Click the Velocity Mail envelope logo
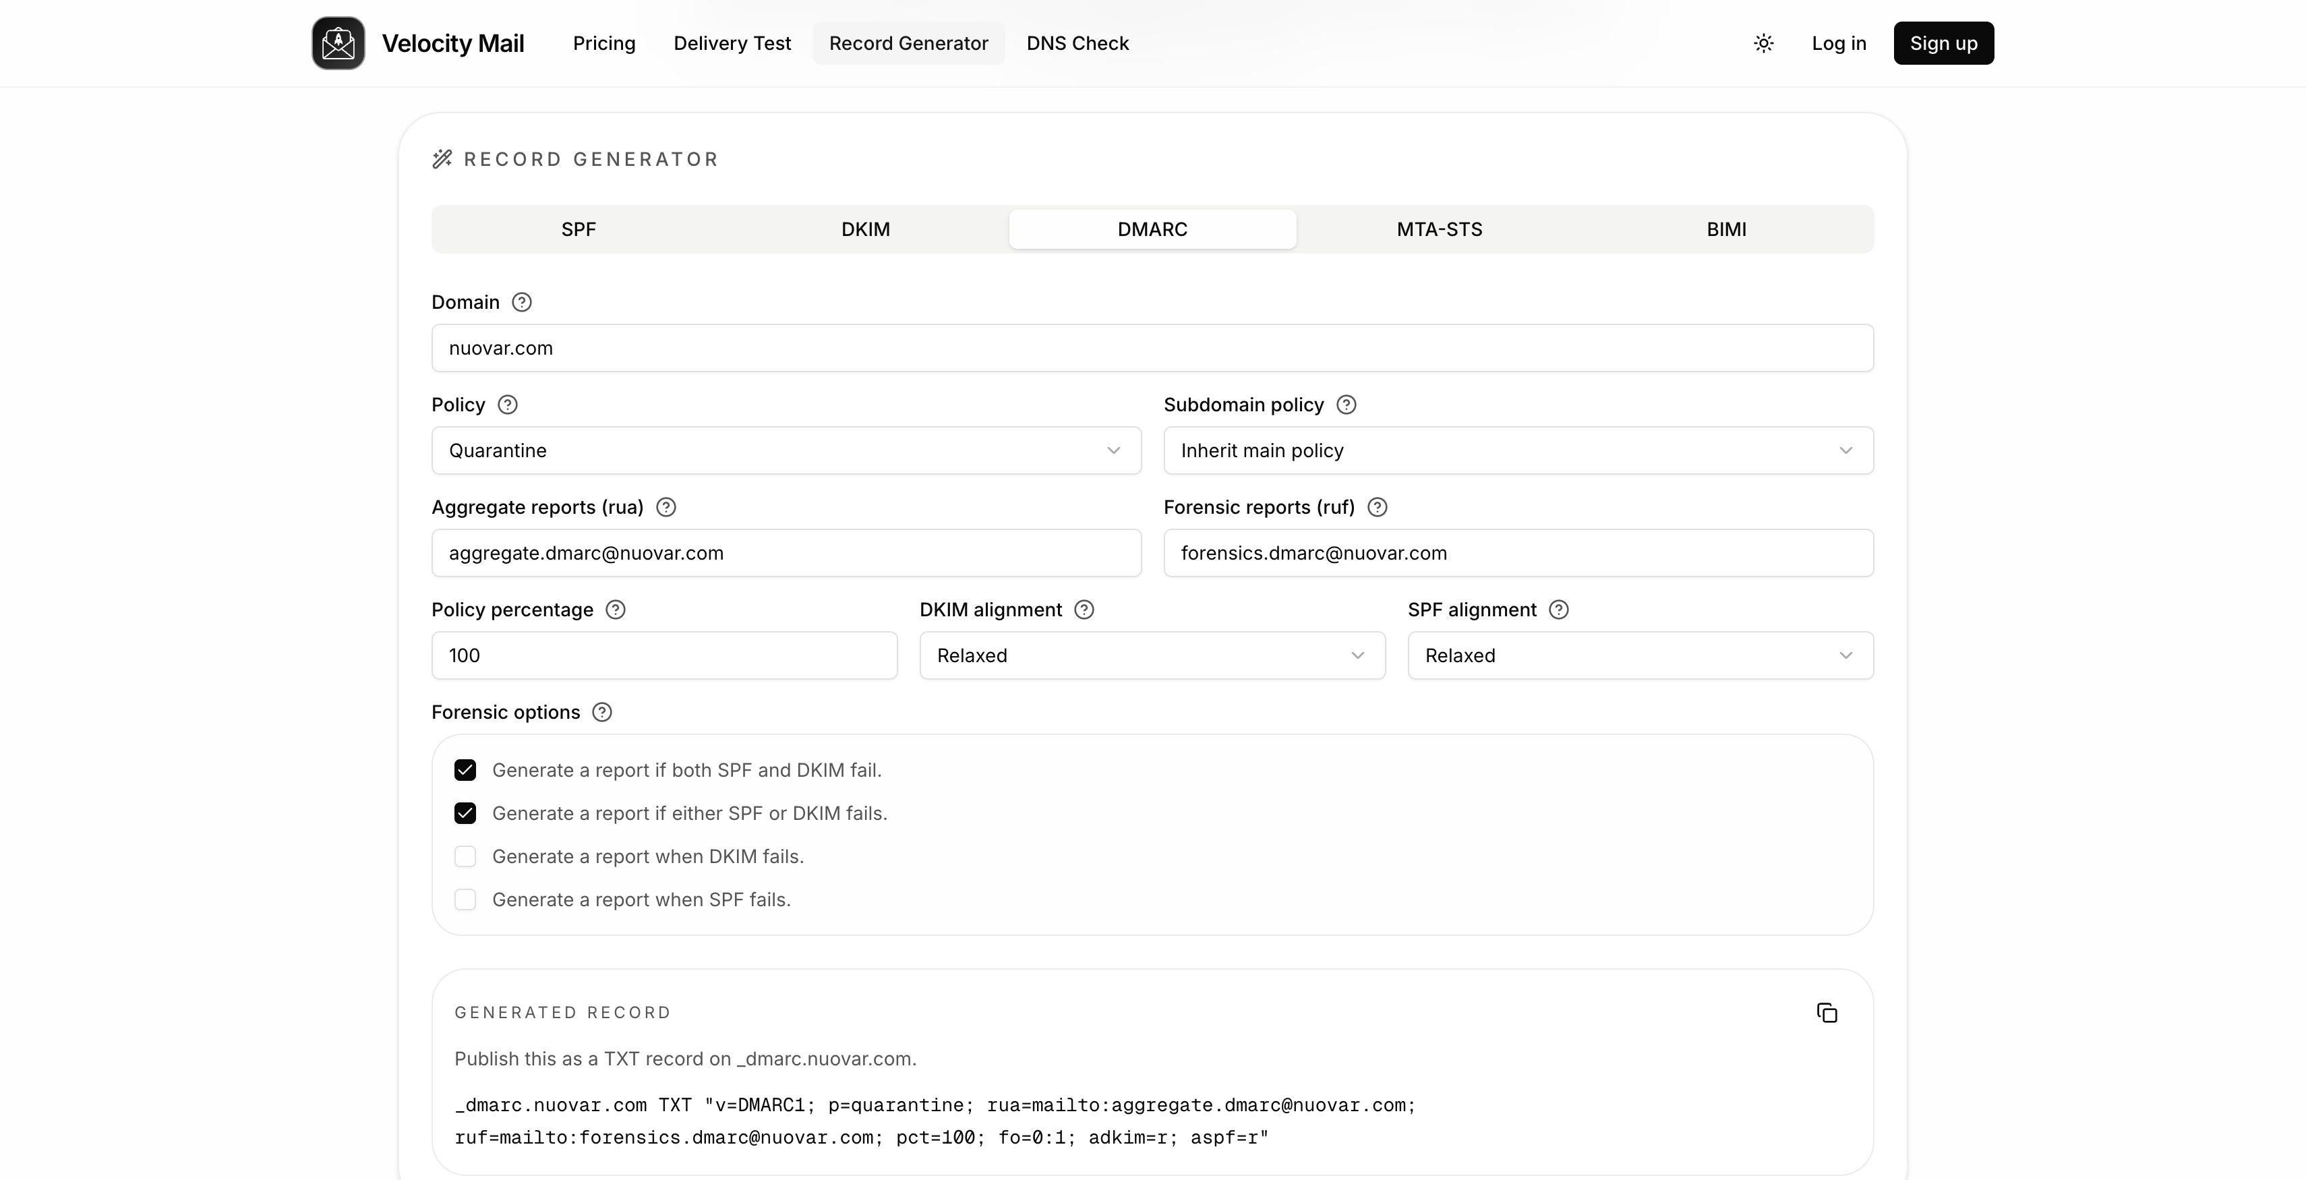2306x1180 pixels. (x=338, y=43)
